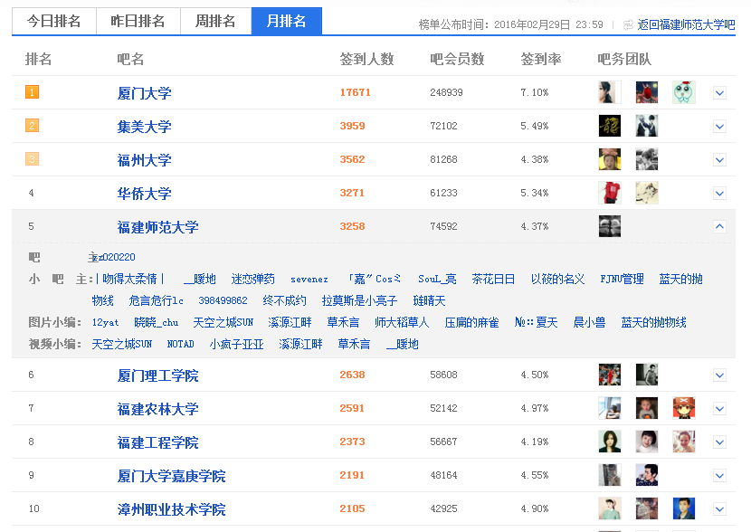Click the golden dragon avatar for 集美大学
751x532 pixels.
pos(610,126)
